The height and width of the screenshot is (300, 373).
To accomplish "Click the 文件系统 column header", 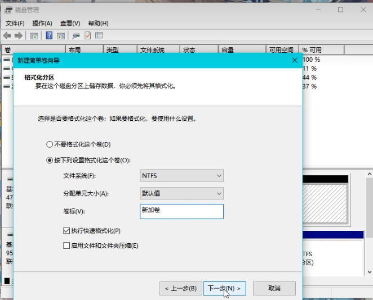I will 158,50.
